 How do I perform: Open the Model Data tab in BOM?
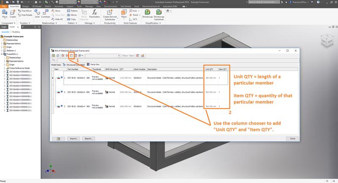[x=56, y=65]
